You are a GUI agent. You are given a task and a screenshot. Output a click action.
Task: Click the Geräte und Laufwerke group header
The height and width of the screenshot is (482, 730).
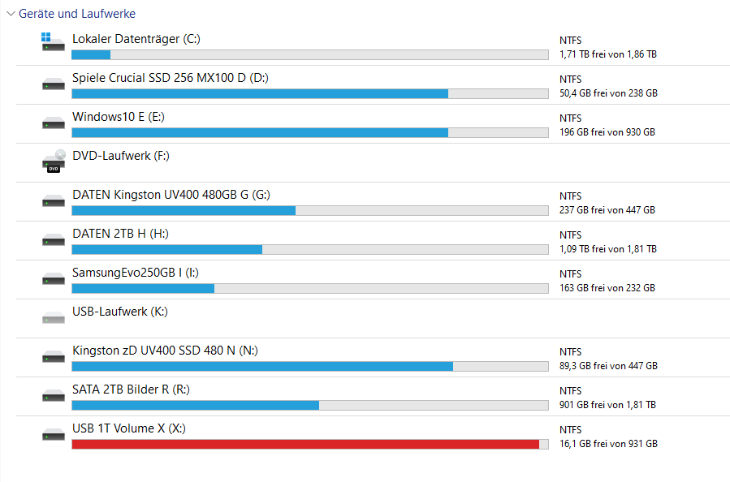pos(77,14)
